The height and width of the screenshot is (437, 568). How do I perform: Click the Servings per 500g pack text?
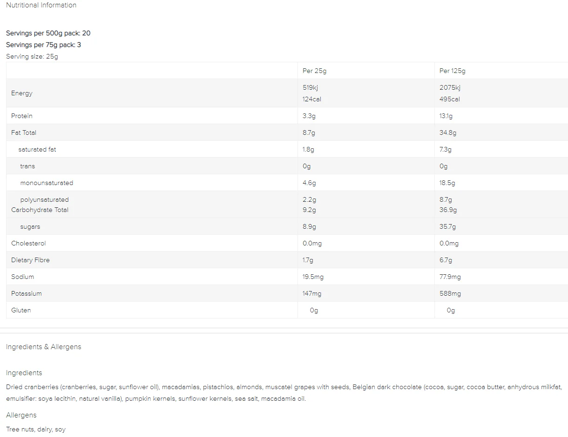pyautogui.click(x=48, y=33)
